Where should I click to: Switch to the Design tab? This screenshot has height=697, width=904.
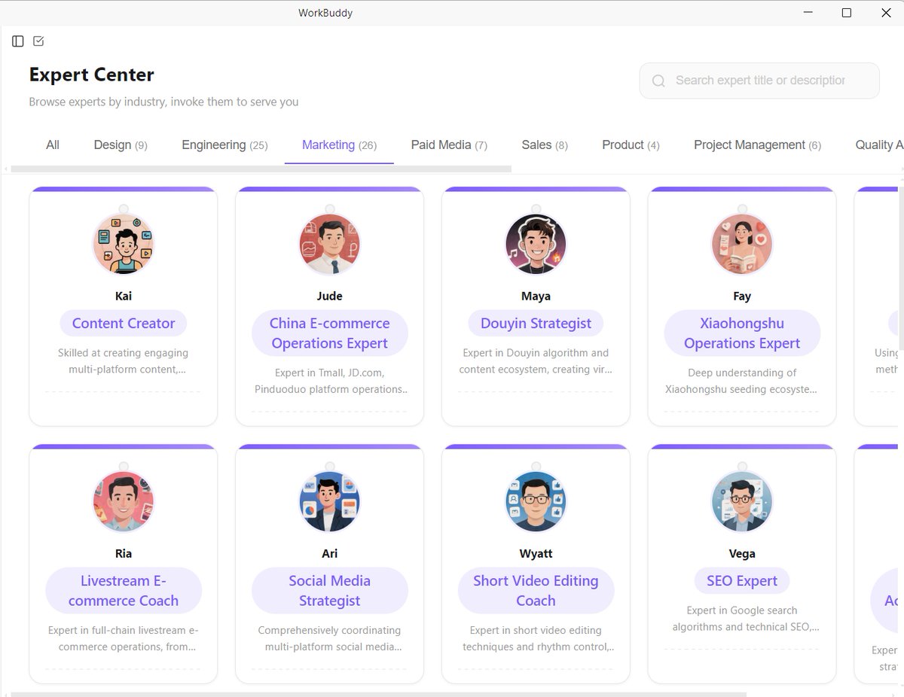(x=121, y=145)
